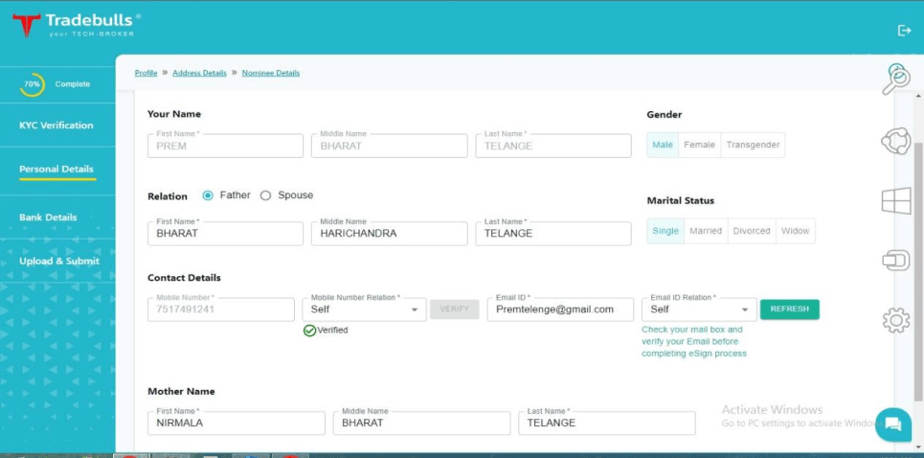
Task: Open the Share charm icon
Action: pyautogui.click(x=896, y=142)
